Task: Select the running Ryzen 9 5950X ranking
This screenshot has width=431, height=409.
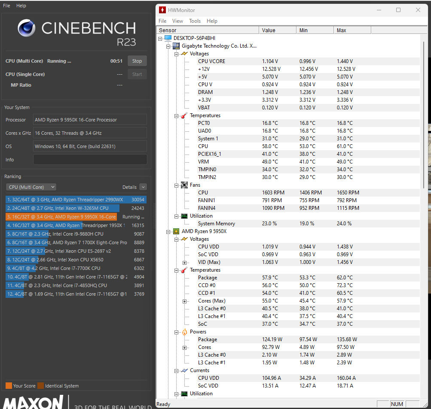Action: click(x=76, y=217)
